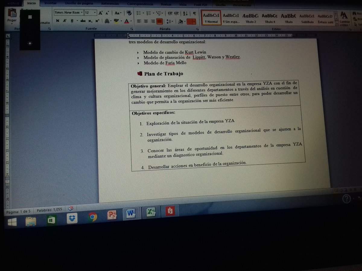362x271 pixels.
Task: Apply superscript formatting
Action: click(97, 20)
